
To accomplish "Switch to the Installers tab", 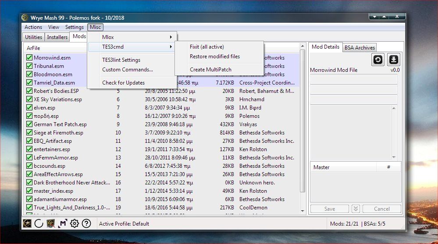I will tap(57, 37).
